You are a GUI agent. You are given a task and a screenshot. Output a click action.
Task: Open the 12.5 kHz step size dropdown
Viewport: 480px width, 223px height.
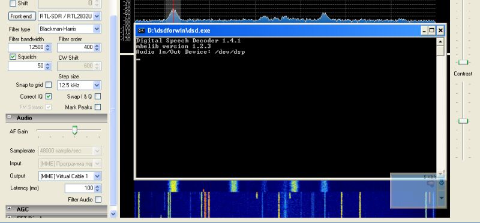pos(97,85)
